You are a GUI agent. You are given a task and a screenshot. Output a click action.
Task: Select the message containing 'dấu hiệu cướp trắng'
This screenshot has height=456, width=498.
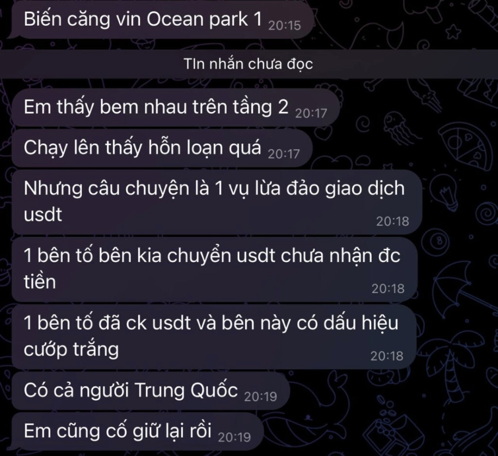(x=214, y=336)
